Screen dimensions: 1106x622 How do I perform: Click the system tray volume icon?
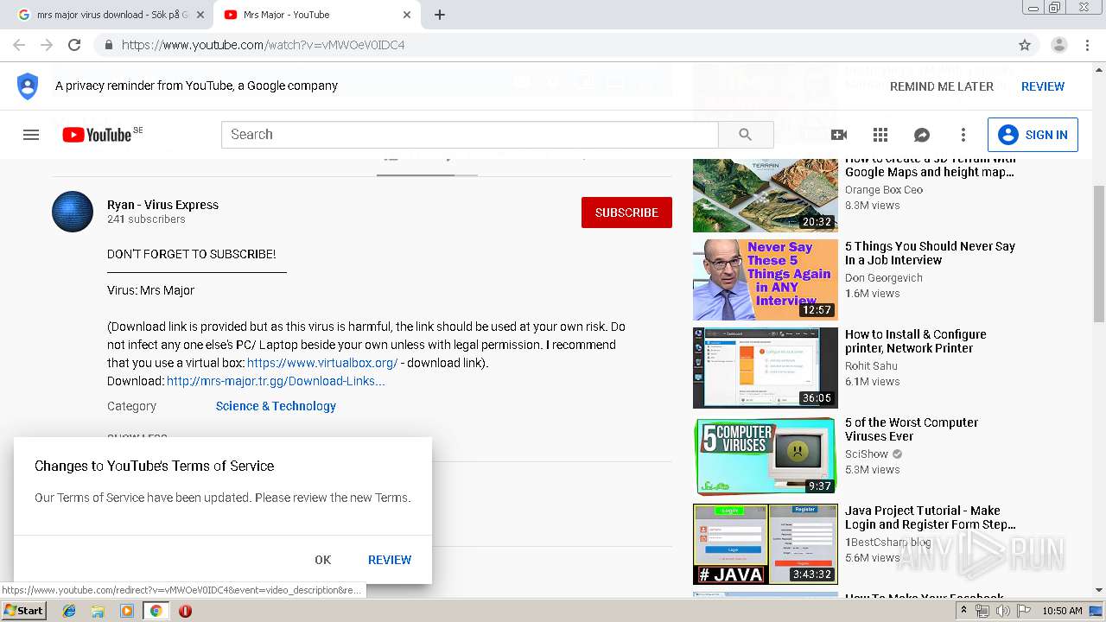[x=1002, y=611]
